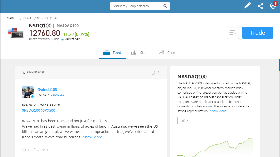The image size is (280, 157).
Task: Open post history clock icon
Action: tap(153, 73)
